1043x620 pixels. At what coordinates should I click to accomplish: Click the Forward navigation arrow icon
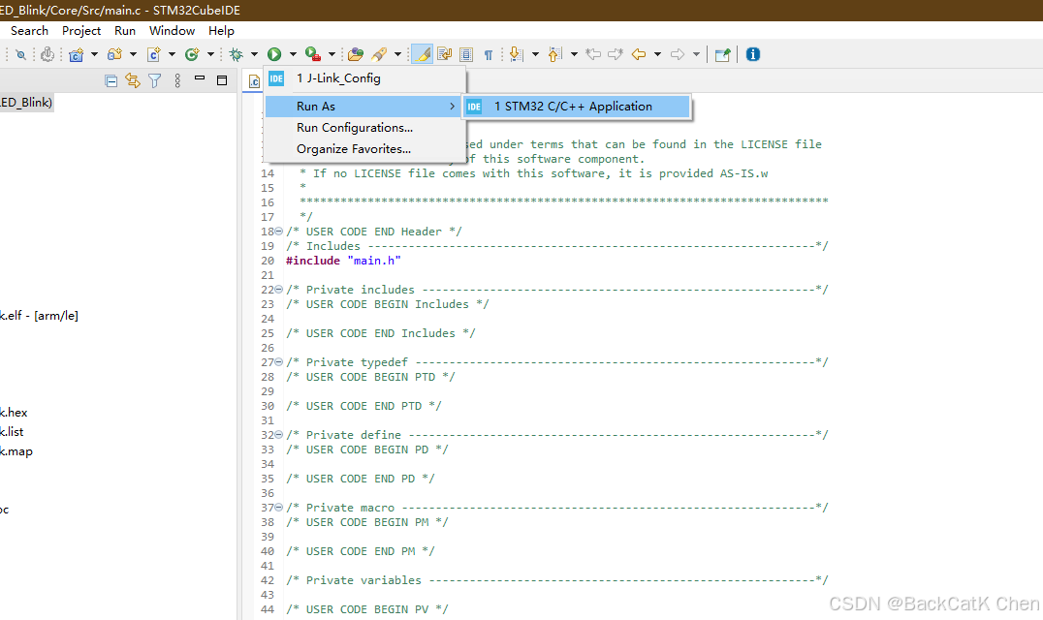click(x=678, y=54)
